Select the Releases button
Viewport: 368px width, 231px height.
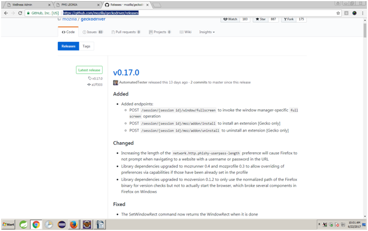coord(68,46)
